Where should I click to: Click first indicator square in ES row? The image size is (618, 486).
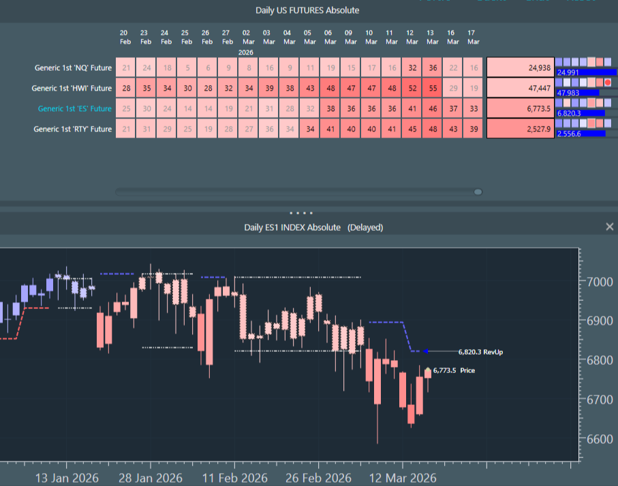(x=560, y=103)
